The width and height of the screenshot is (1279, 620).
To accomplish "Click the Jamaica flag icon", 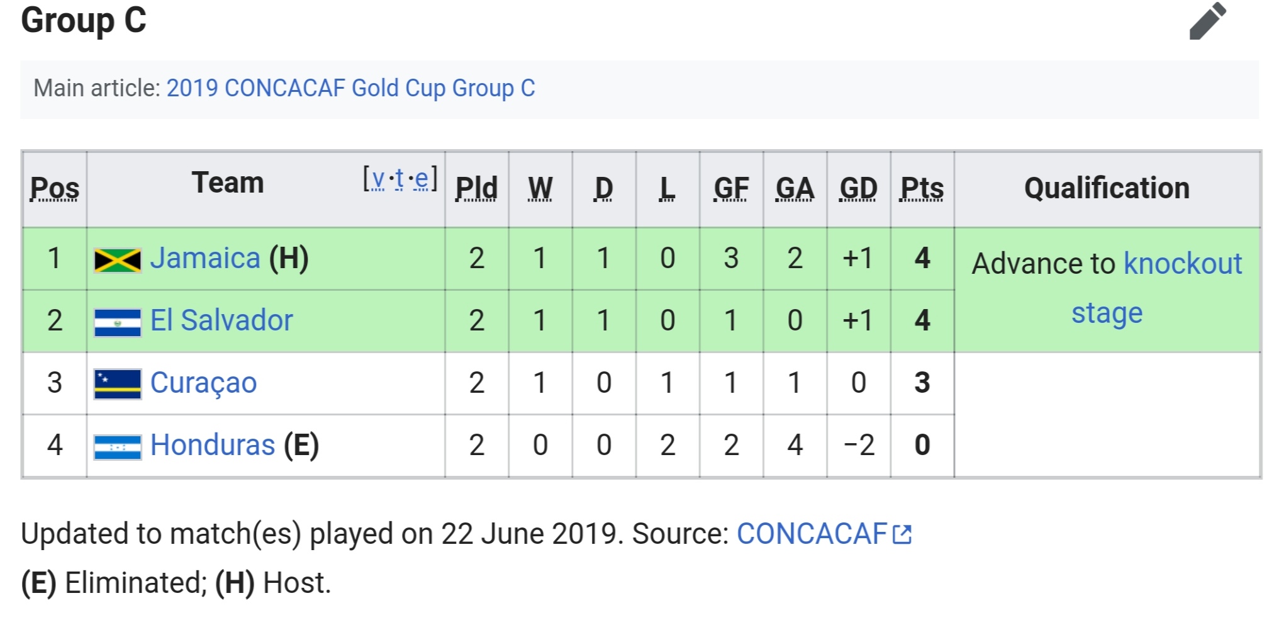I will (118, 261).
